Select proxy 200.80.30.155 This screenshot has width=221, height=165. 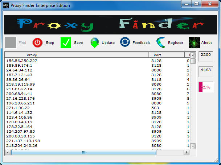point(20,136)
